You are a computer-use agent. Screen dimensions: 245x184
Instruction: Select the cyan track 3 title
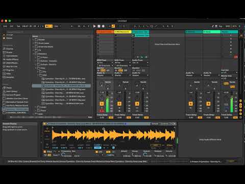tap(140, 32)
